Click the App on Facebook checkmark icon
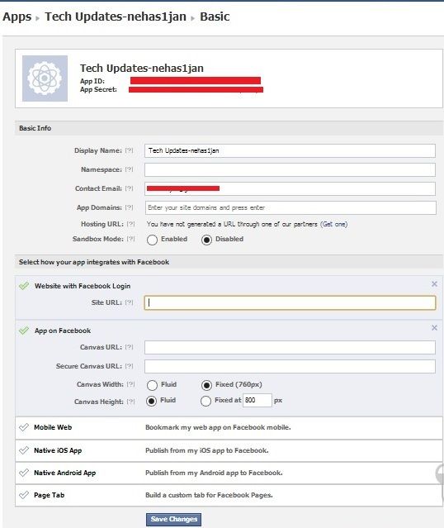 point(24,331)
